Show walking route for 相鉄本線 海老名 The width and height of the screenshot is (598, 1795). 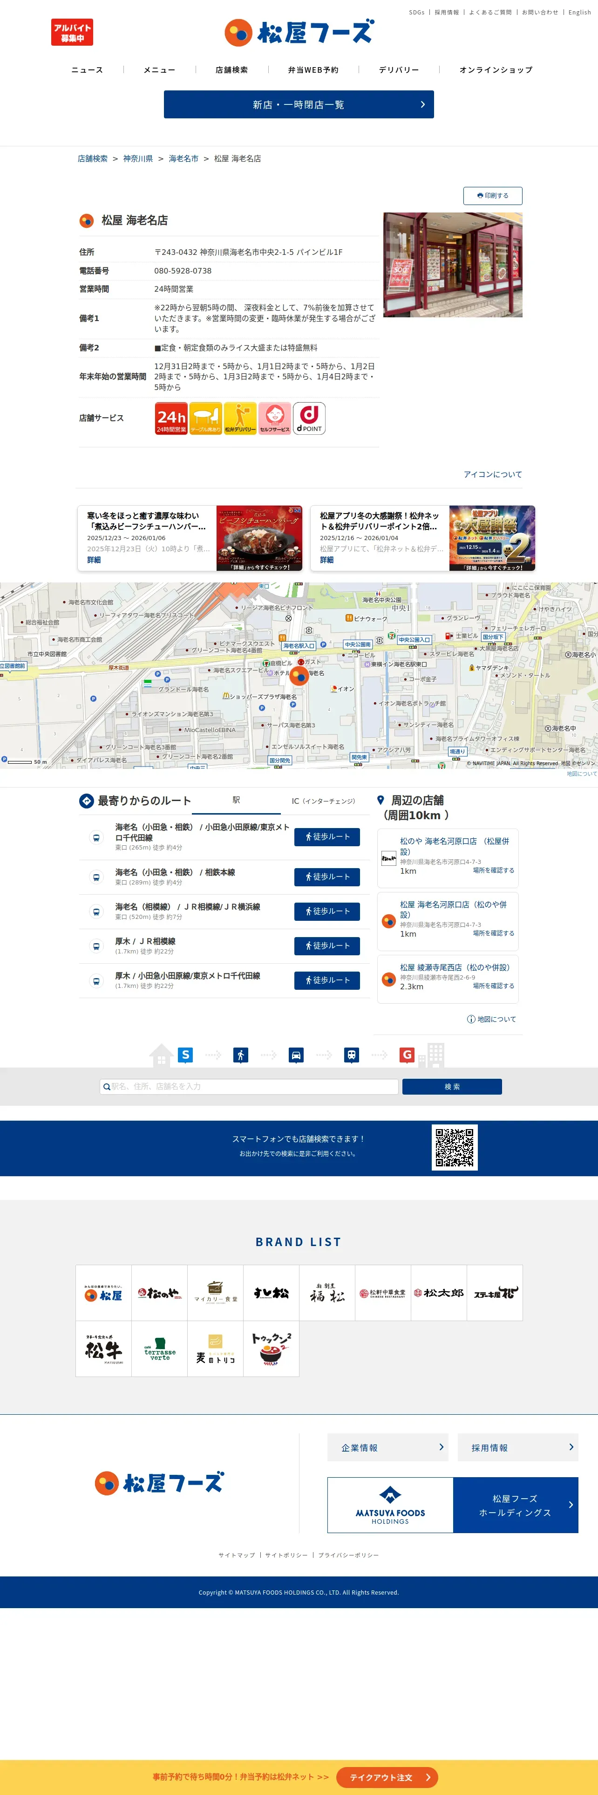(327, 877)
